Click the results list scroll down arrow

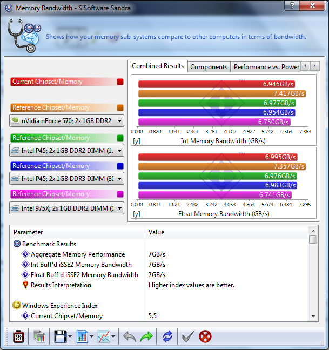click(x=313, y=316)
